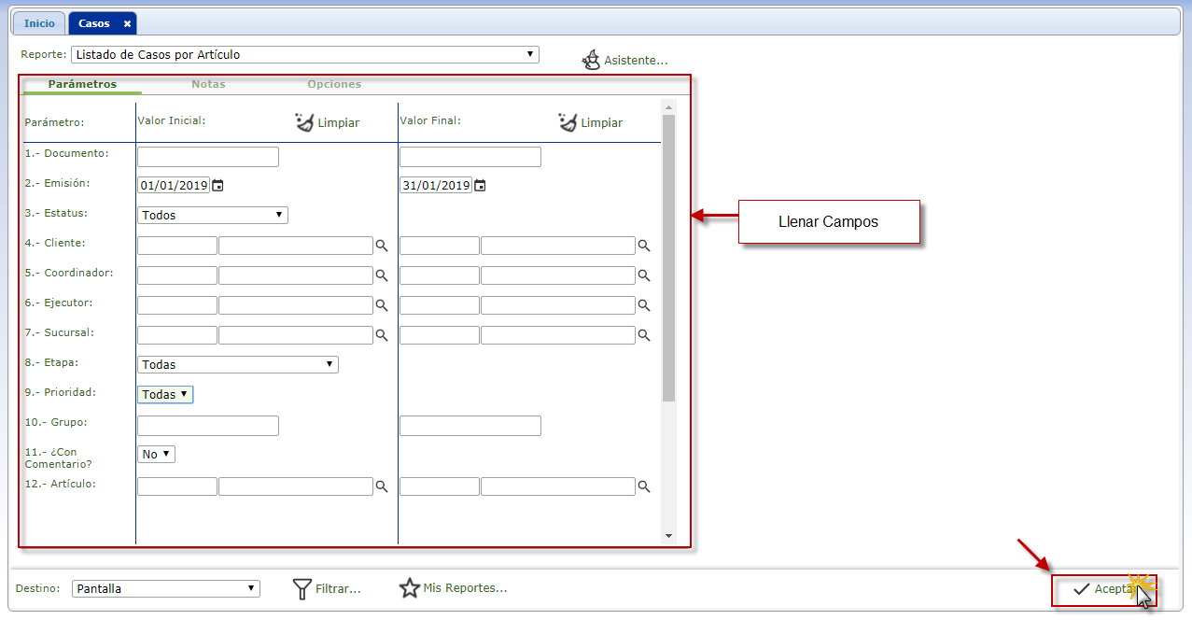Click the Limpiar broom under Valor Final

coord(568,122)
